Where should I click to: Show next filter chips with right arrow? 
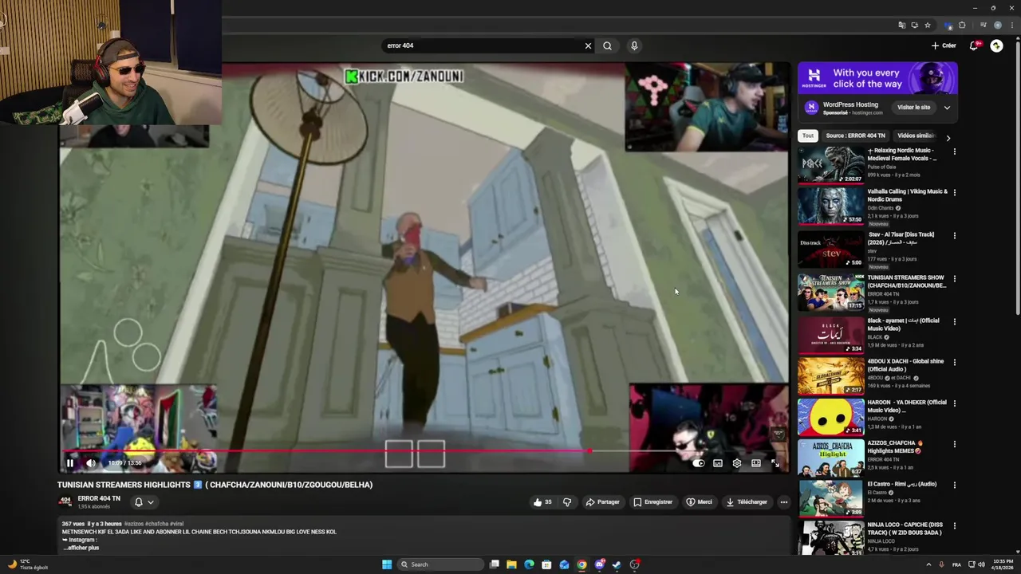tap(948, 137)
